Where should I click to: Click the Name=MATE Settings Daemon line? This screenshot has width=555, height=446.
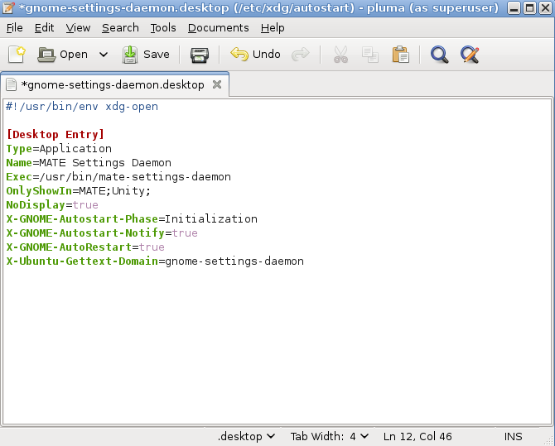pos(89,163)
